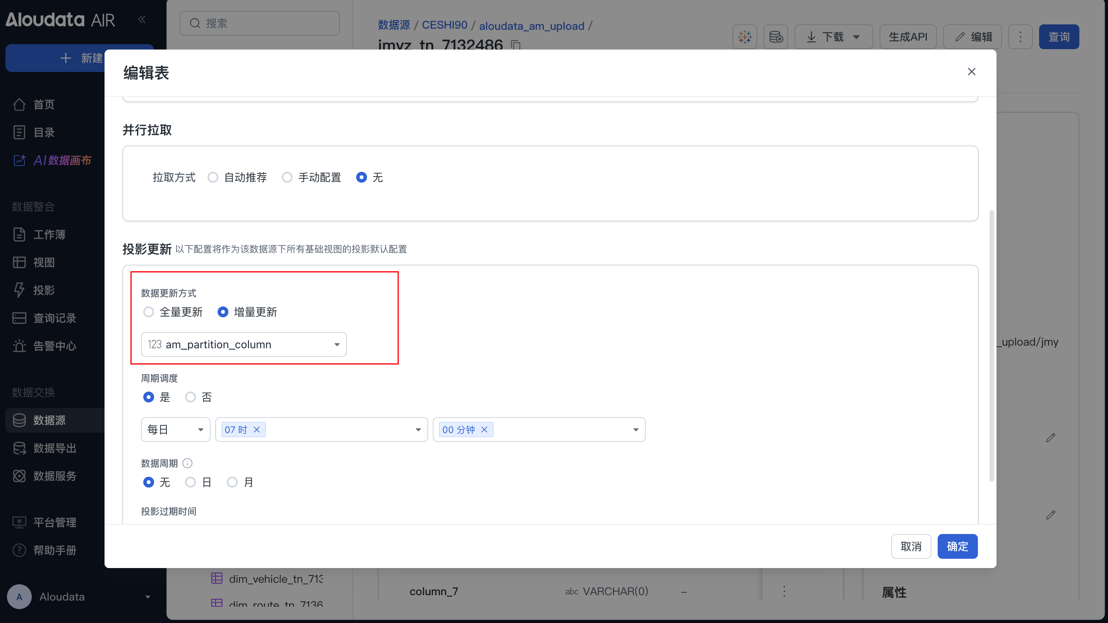Open 视图 views icon
This screenshot has height=623, width=1108.
click(19, 262)
